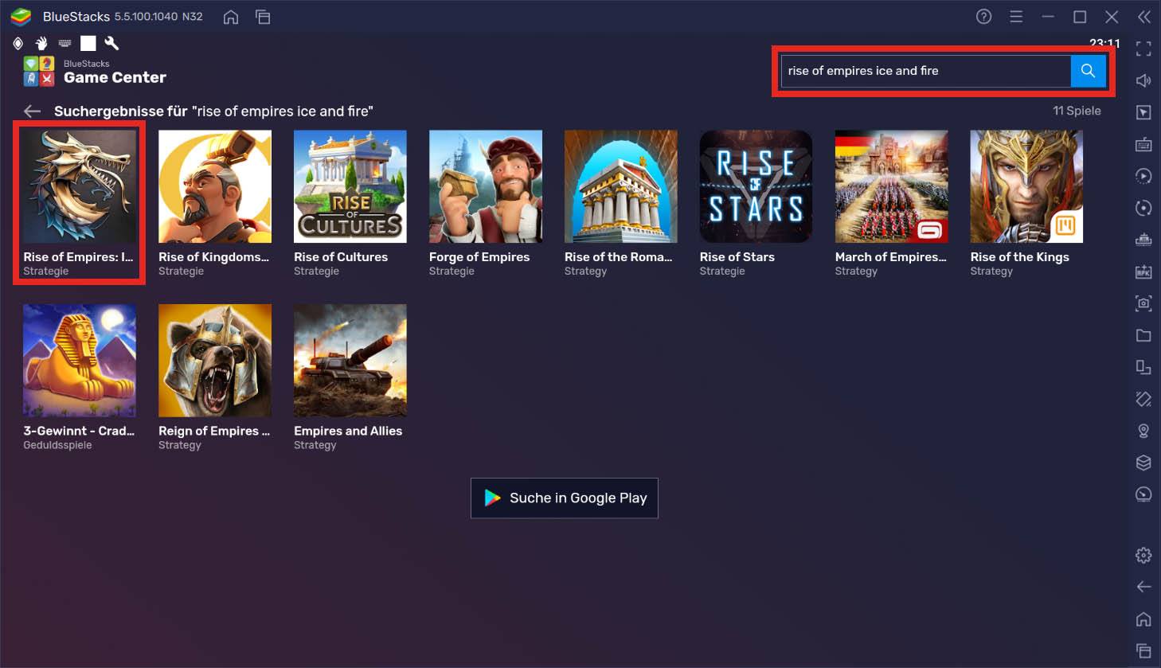Click the 'Geduldsspiele' category label
Viewport: 1161px width, 668px height.
coord(57,445)
